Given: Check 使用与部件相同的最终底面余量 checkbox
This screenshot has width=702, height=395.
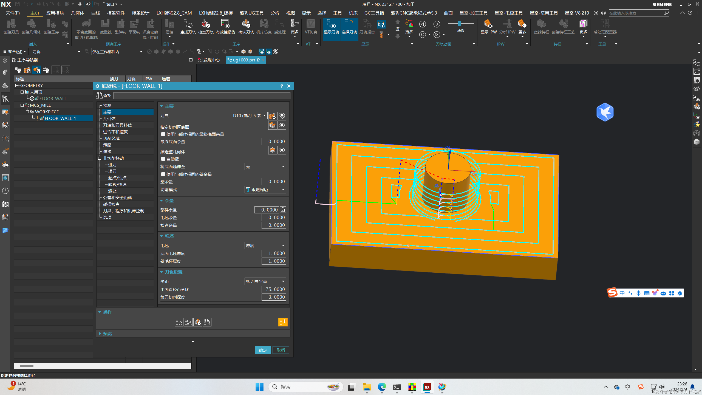Looking at the screenshot, I should (163, 134).
